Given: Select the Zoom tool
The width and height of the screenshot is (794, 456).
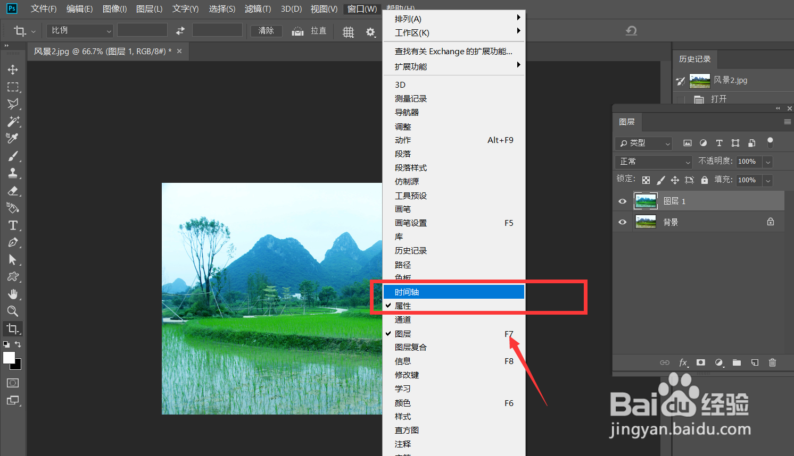Looking at the screenshot, I should pyautogui.click(x=13, y=311).
